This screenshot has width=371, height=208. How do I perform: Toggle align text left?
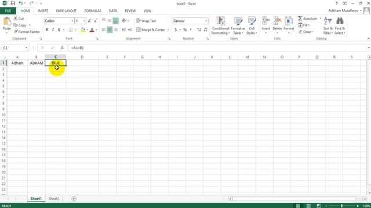[104, 29]
